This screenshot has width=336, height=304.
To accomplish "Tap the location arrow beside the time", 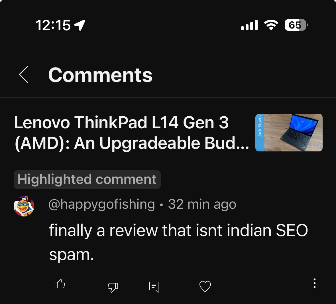I will point(80,25).
